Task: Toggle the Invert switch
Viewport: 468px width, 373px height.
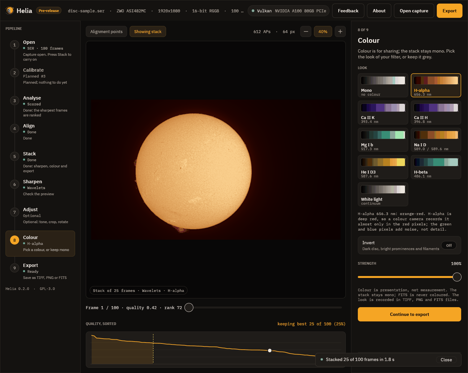Action: (449, 246)
